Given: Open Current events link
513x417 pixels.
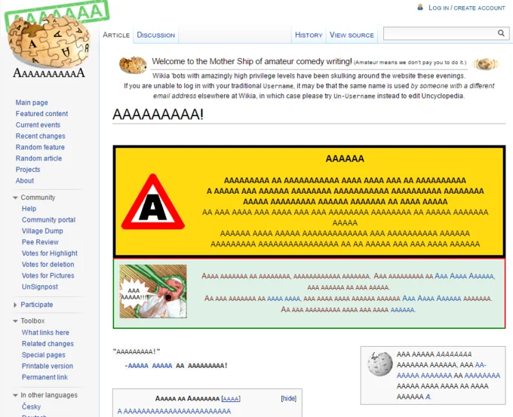Looking at the screenshot, I should pos(38,125).
